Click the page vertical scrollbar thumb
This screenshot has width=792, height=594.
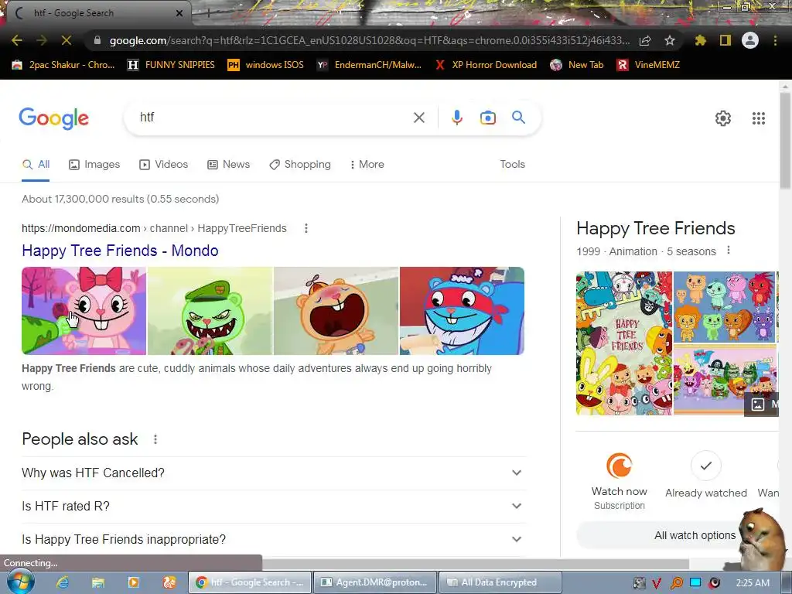tap(786, 139)
